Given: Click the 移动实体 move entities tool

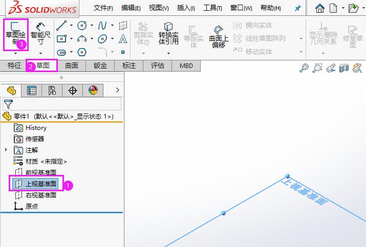Looking at the screenshot, I should click(x=253, y=52).
